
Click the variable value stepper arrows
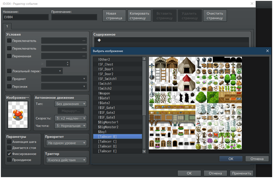(67, 64)
